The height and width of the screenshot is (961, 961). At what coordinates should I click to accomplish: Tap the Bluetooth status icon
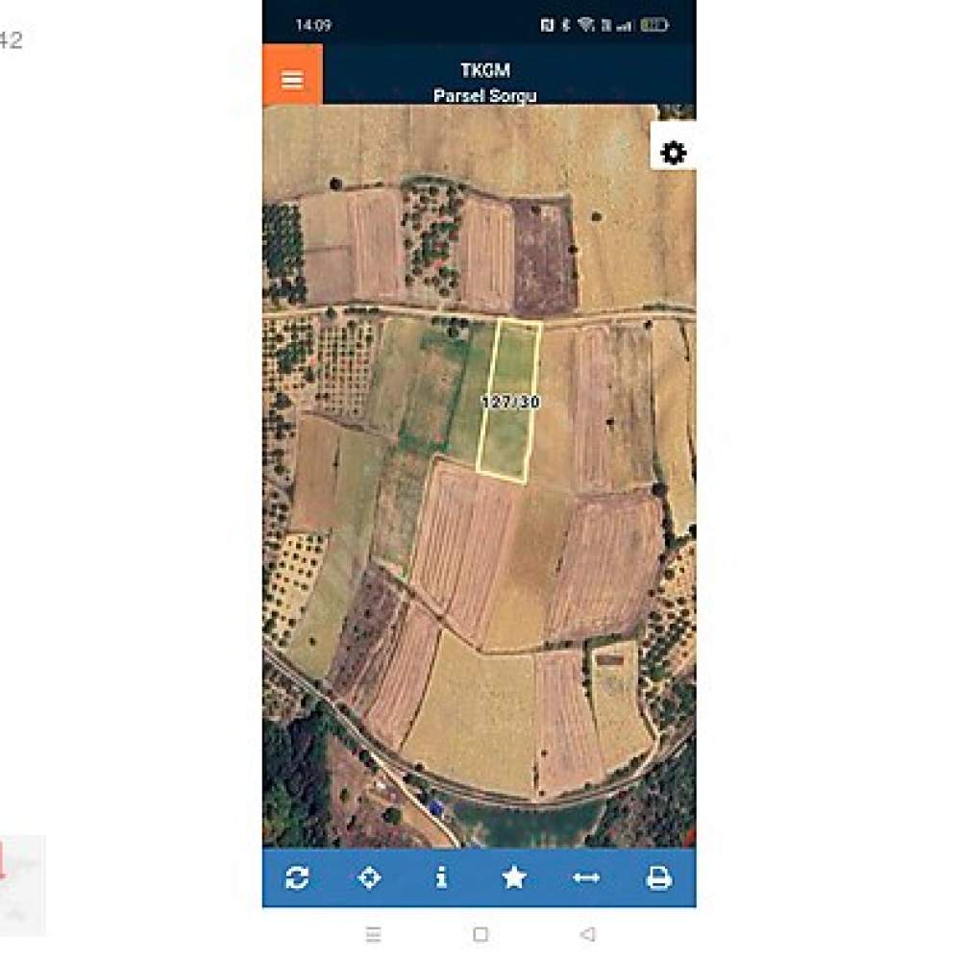click(x=566, y=25)
